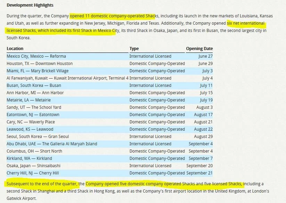Click the 'Type' column header

tap(134, 49)
